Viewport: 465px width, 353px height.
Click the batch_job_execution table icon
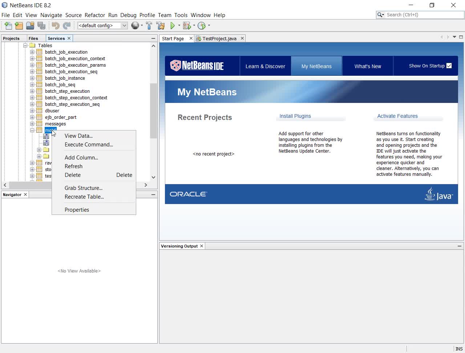point(39,52)
